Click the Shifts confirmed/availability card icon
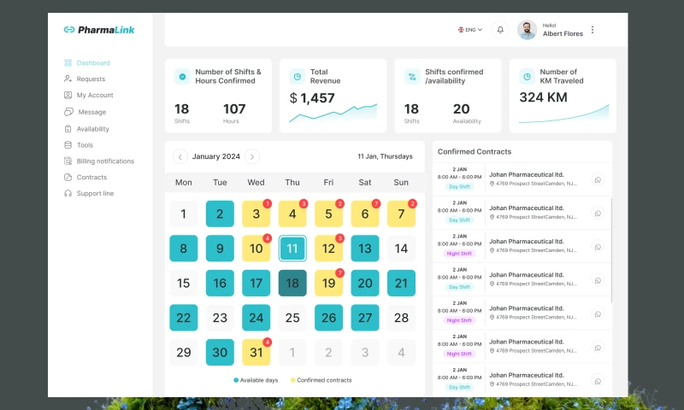The height and width of the screenshot is (410, 684). (x=412, y=77)
